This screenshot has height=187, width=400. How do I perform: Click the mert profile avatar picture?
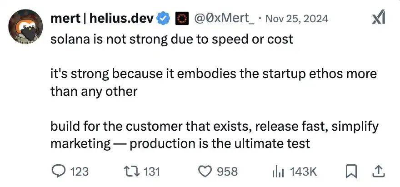tap(25, 27)
